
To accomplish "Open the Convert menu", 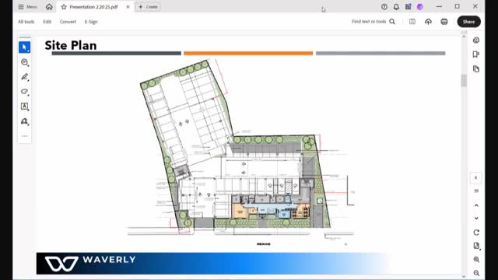I will point(68,22).
